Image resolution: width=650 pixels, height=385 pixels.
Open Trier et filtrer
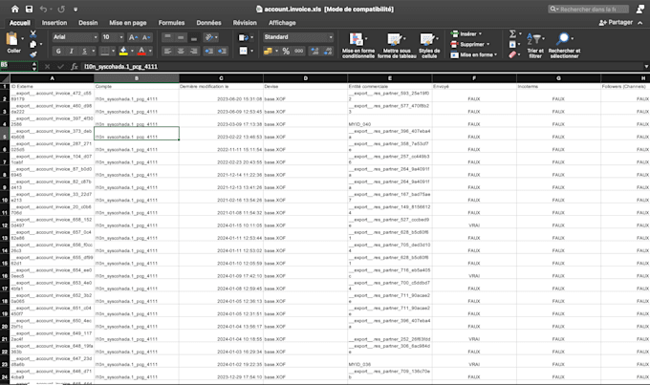coord(535,46)
